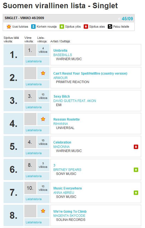This screenshot has width=145, height=228.
Task: Open the DAVID GUETTA FEAT. AKON link
Action: click(x=75, y=101)
